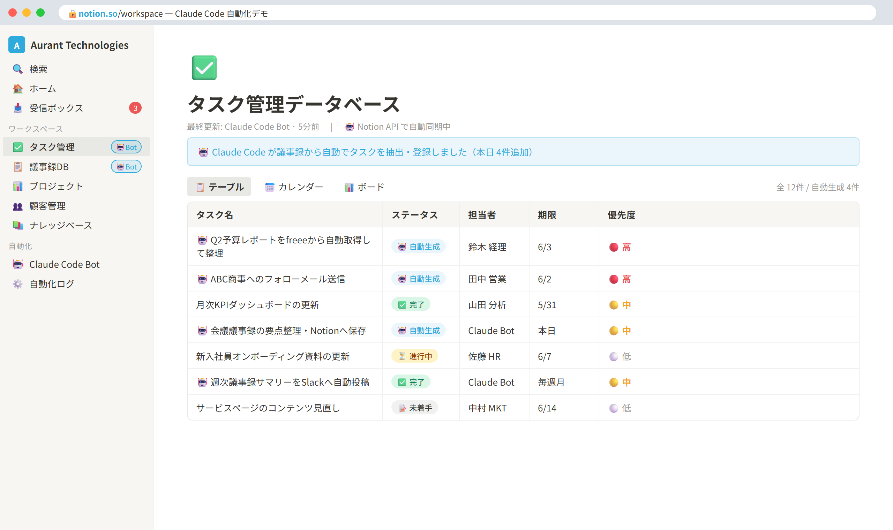Click the 高 priority on Q2予算レポート row
The image size is (893, 530).
click(620, 247)
